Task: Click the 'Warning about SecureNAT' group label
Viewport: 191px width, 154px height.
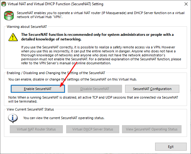Action: [x=26, y=27]
